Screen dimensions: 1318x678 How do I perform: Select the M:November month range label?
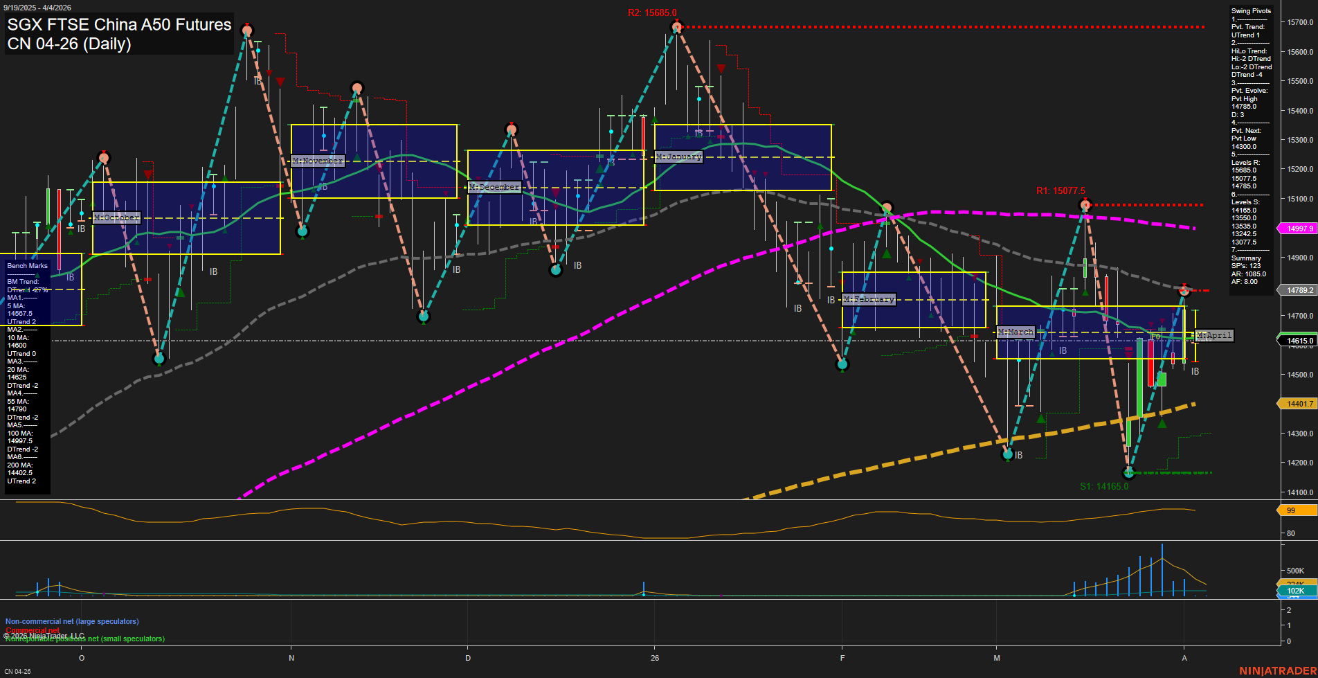coord(319,160)
